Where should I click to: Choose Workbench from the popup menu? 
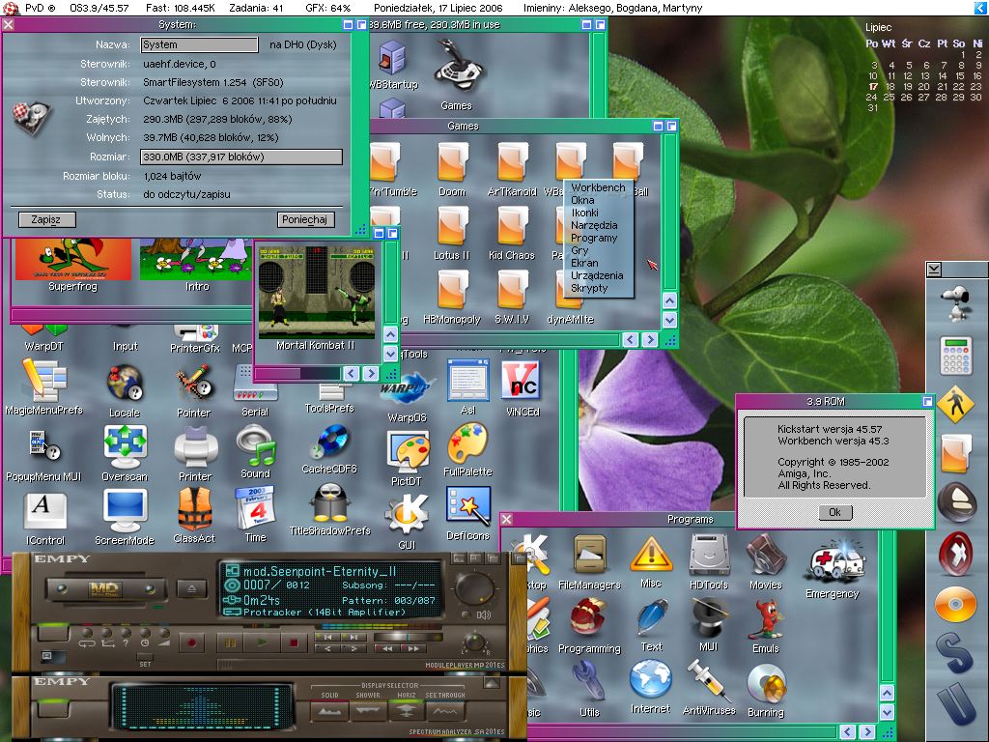[598, 187]
